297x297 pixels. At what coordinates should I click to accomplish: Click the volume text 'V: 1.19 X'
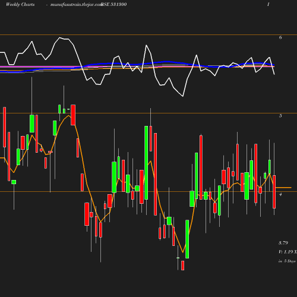(x=287, y=252)
